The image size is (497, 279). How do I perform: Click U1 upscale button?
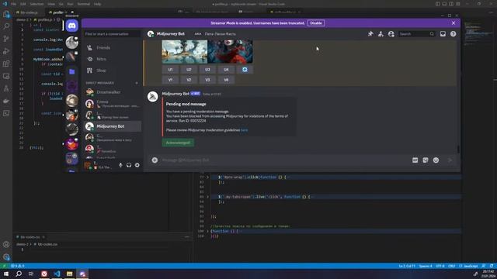(x=170, y=70)
